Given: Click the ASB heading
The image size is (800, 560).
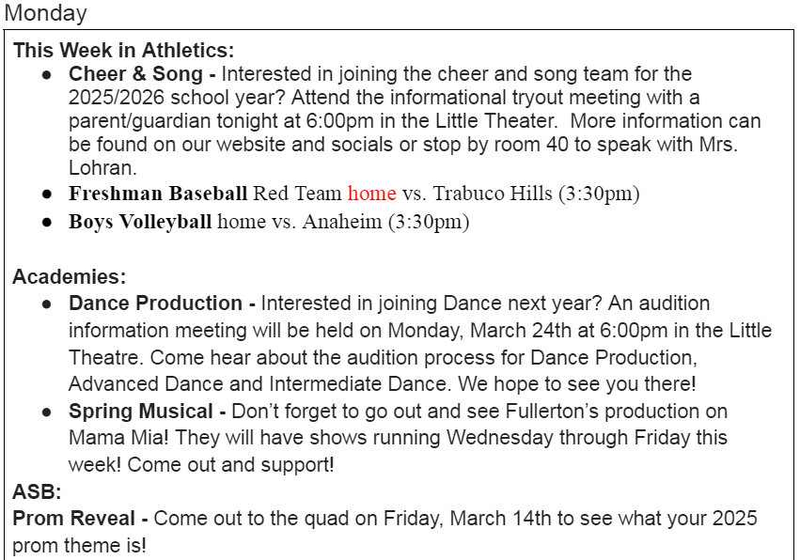Looking at the screenshot, I should pos(37,492).
